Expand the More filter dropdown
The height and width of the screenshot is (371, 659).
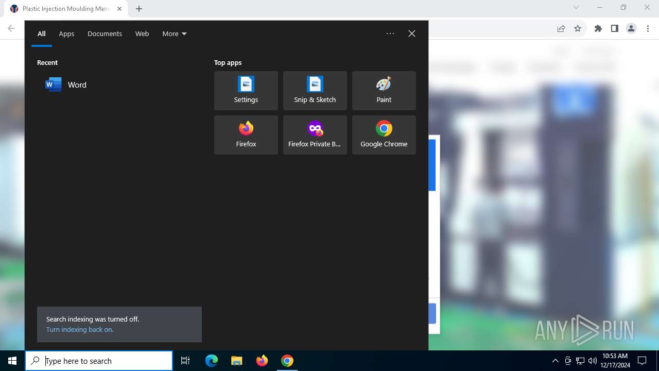[175, 33]
